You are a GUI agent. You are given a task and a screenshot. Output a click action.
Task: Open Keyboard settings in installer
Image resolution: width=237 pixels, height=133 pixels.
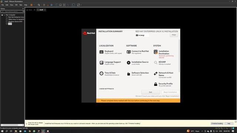(111, 52)
